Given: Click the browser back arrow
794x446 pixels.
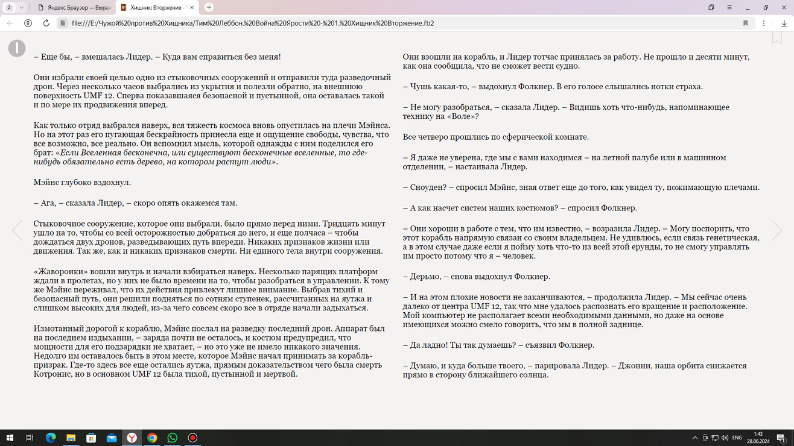Looking at the screenshot, I should [10, 23].
